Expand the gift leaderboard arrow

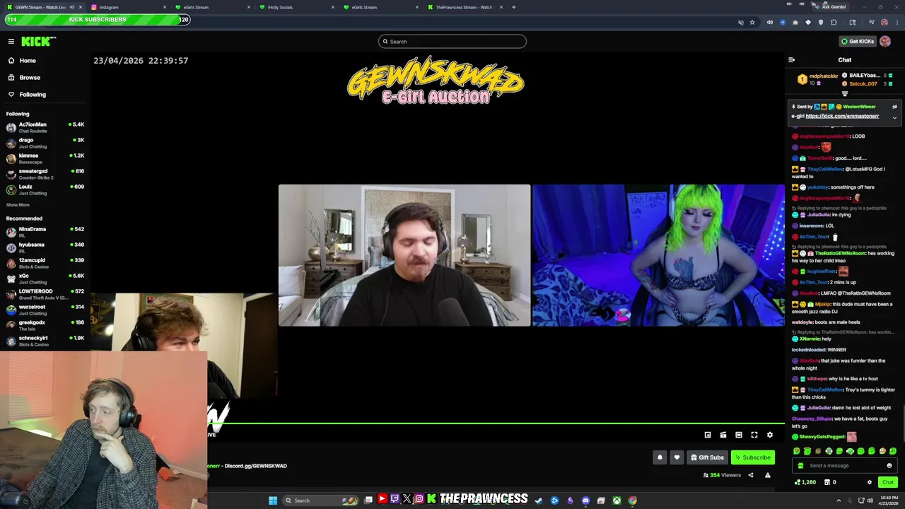844,93
